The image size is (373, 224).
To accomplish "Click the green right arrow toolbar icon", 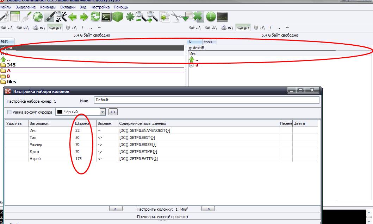I will (x=84, y=17).
